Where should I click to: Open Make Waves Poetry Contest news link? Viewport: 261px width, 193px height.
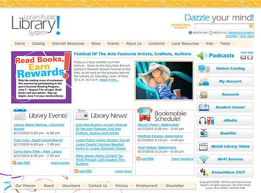click(100, 159)
